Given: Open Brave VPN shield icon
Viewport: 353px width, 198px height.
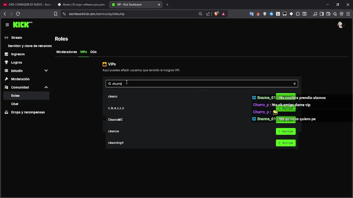Looking at the screenshot, I should point(341,14).
